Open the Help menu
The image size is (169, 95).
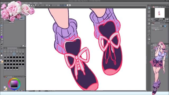click(x=40, y=3)
